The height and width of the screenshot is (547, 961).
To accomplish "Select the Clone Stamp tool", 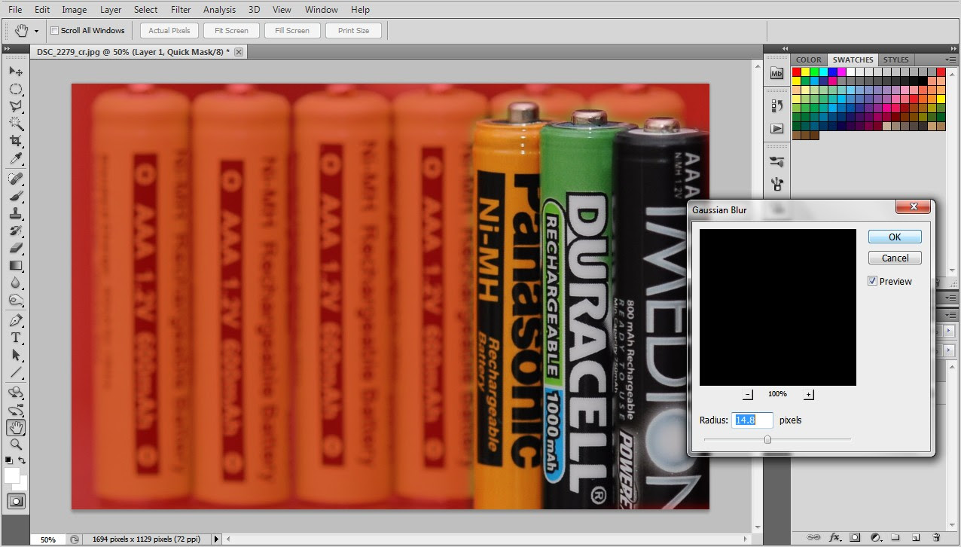I will coord(16,213).
